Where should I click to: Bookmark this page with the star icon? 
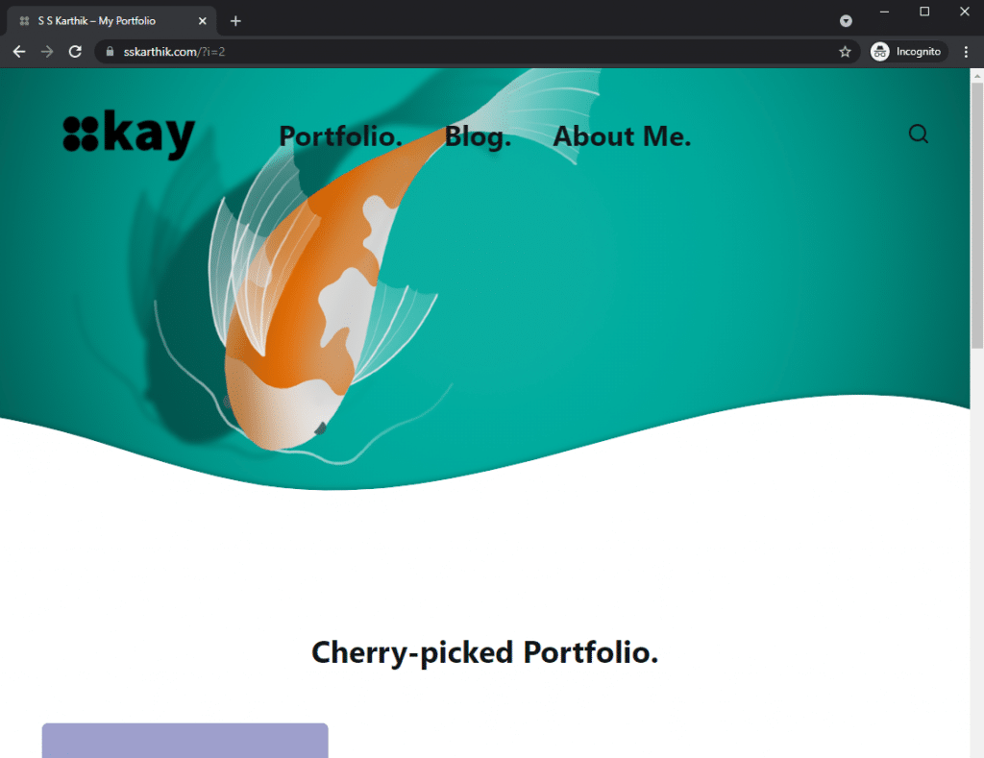pyautogui.click(x=845, y=52)
